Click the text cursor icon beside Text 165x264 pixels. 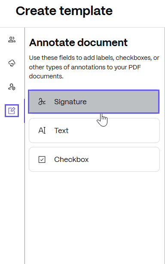point(42,130)
